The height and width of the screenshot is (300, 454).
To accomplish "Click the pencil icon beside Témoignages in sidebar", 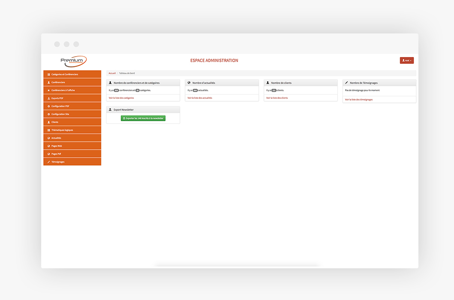I will point(49,162).
